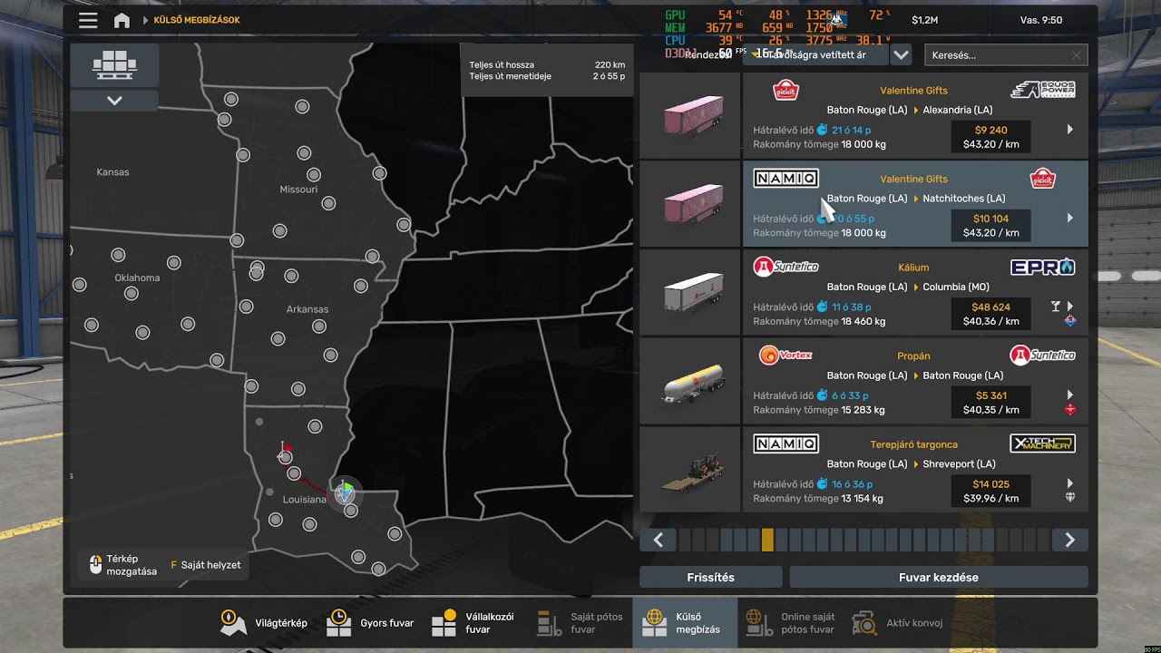Select the pink trailer thumbnail for Natchitoches job

tap(689, 204)
